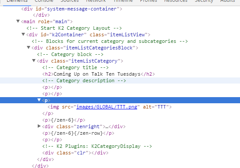This screenshot has width=240, height=168.
Task: Select the 'Blocks for current category' comment
Action: point(110,41)
